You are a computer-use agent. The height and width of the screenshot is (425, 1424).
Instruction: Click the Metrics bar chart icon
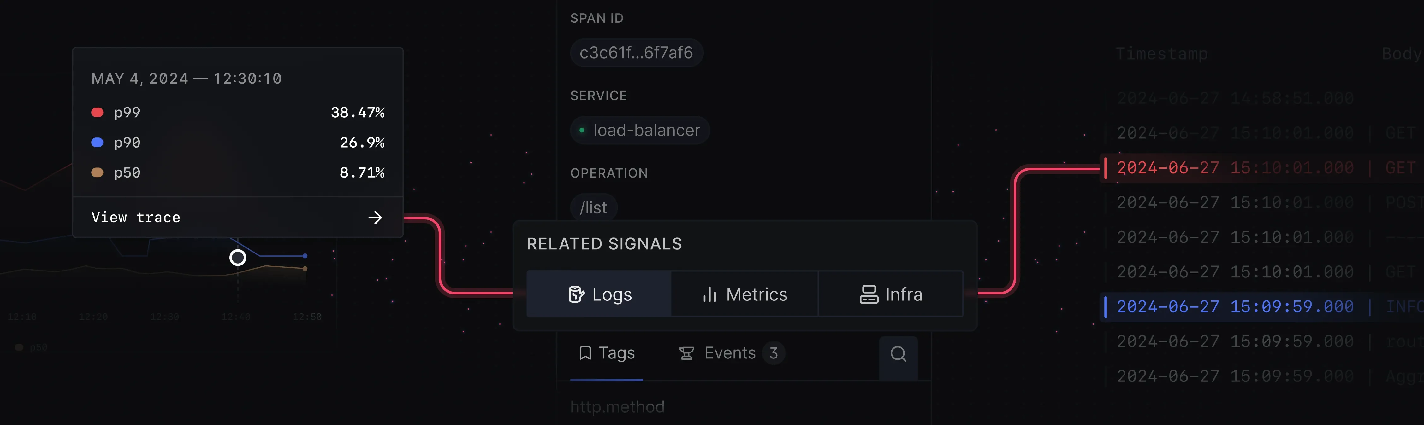click(x=709, y=295)
